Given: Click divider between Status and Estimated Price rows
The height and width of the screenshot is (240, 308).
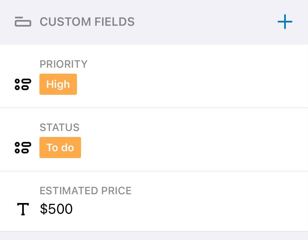Looking at the screenshot, I should click(154, 171).
